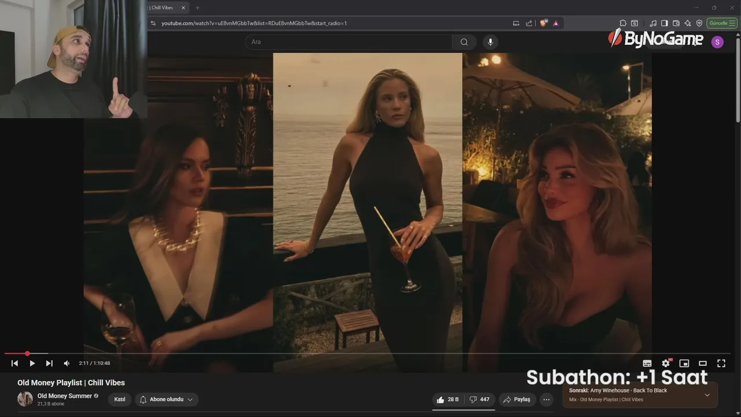Image resolution: width=741 pixels, height=417 pixels.
Task: Open extensions puzzle icon
Action: (x=623, y=23)
